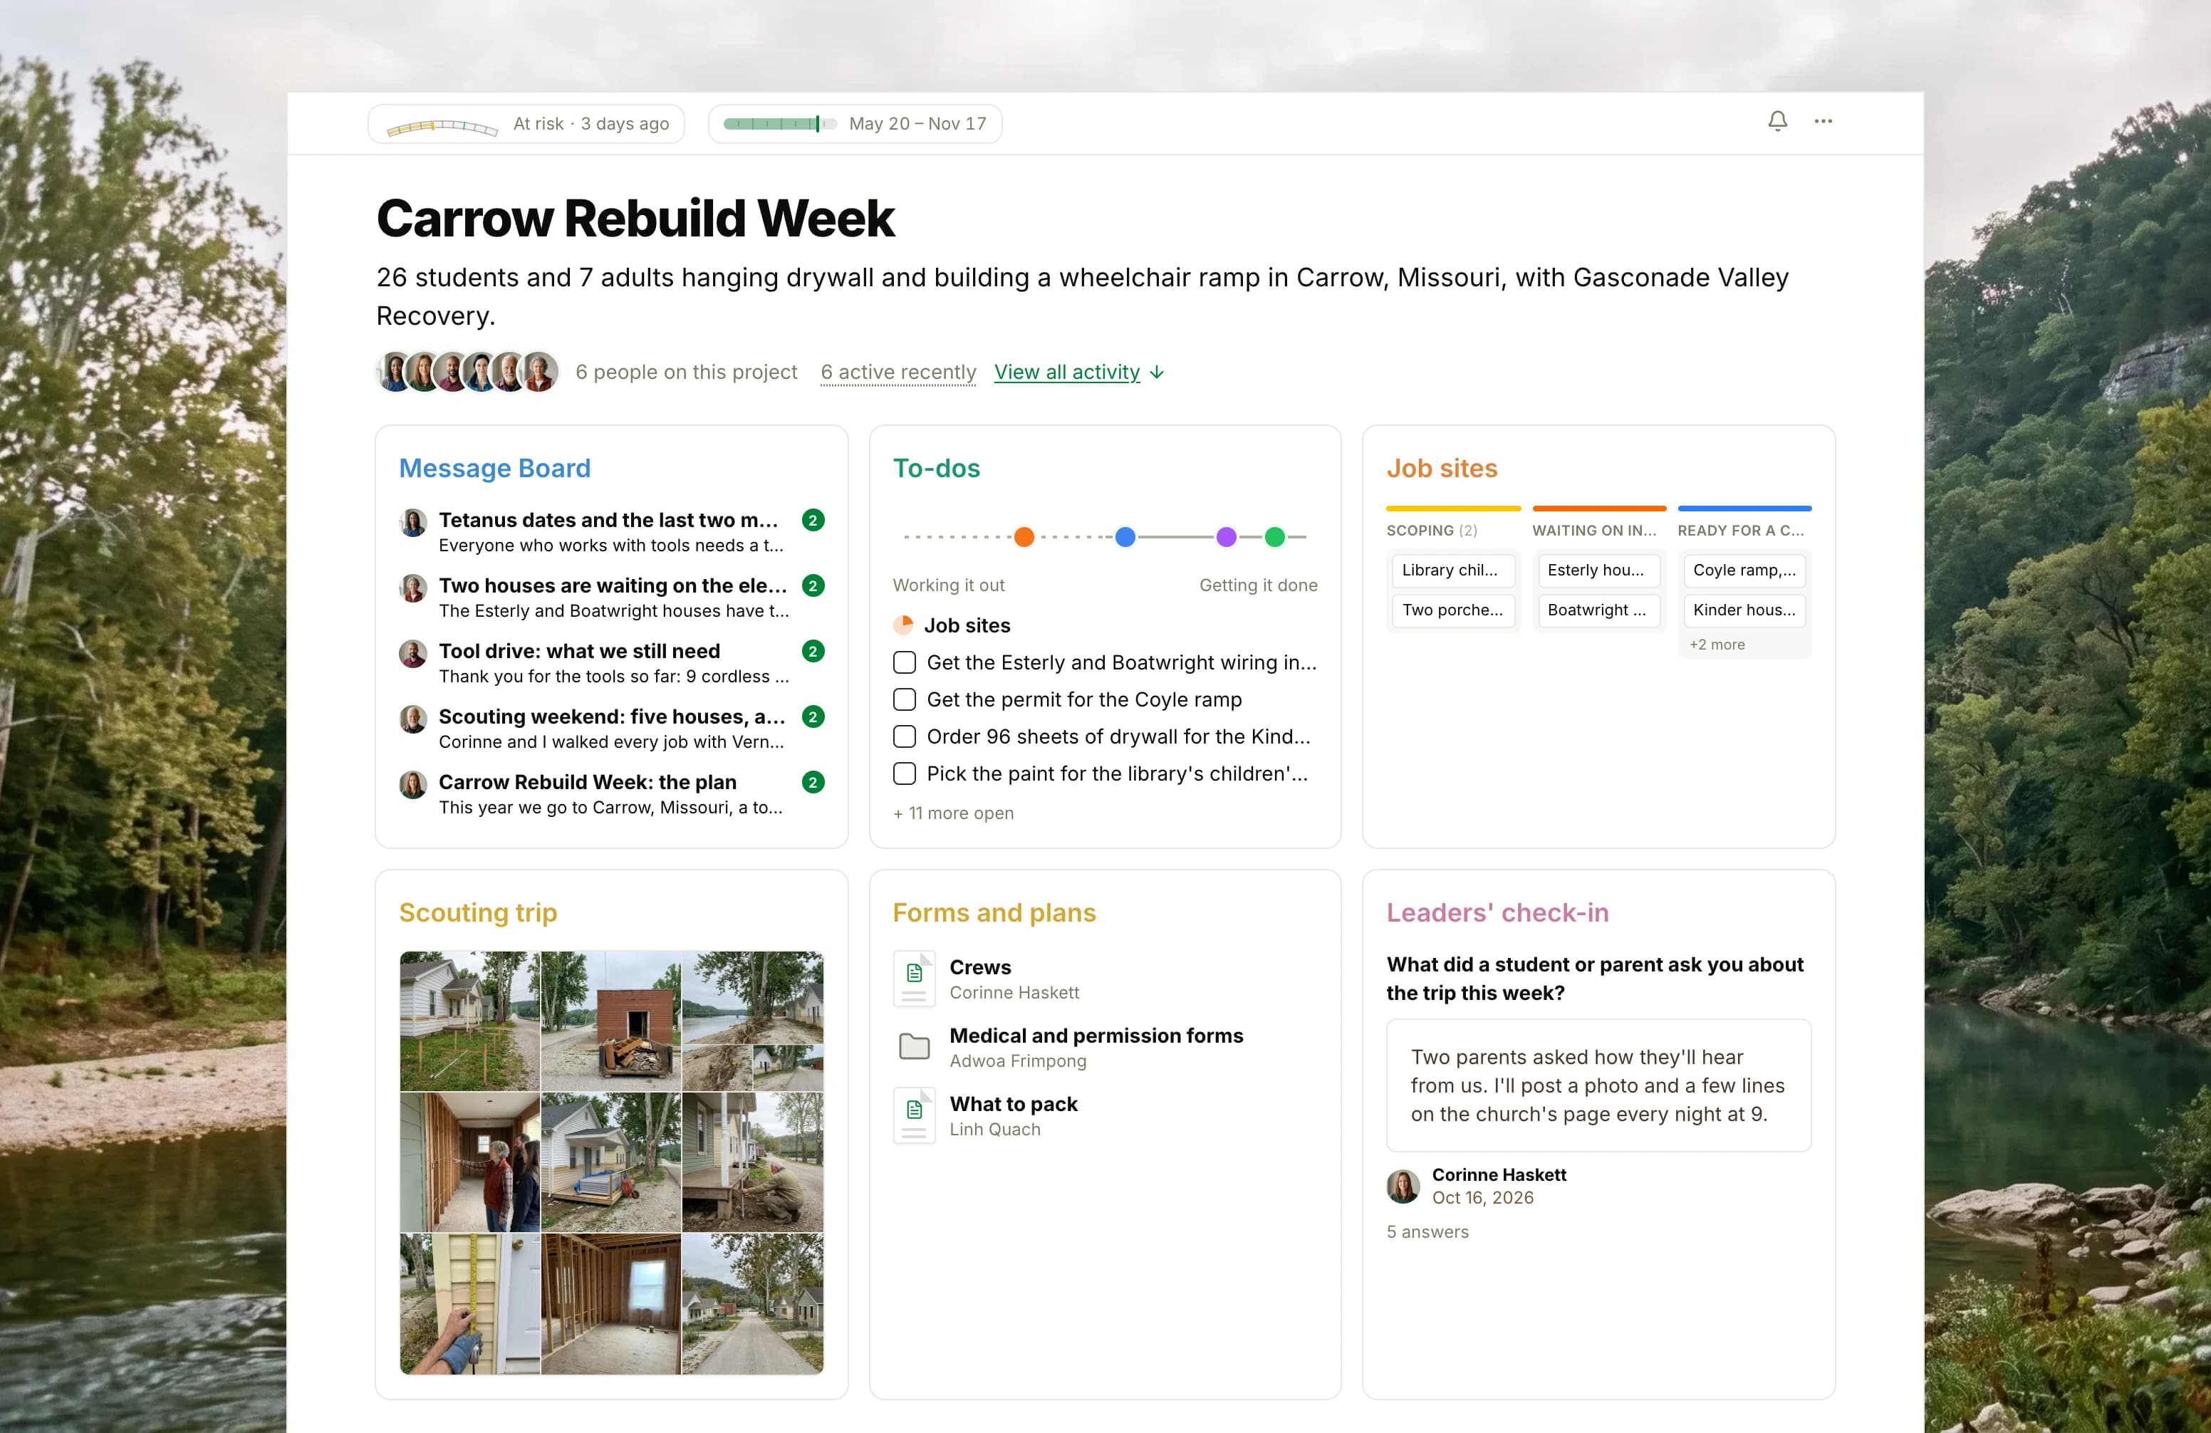Viewport: 2211px width, 1433px height.
Task: Open the Esterly hou... card
Action: (1599, 570)
